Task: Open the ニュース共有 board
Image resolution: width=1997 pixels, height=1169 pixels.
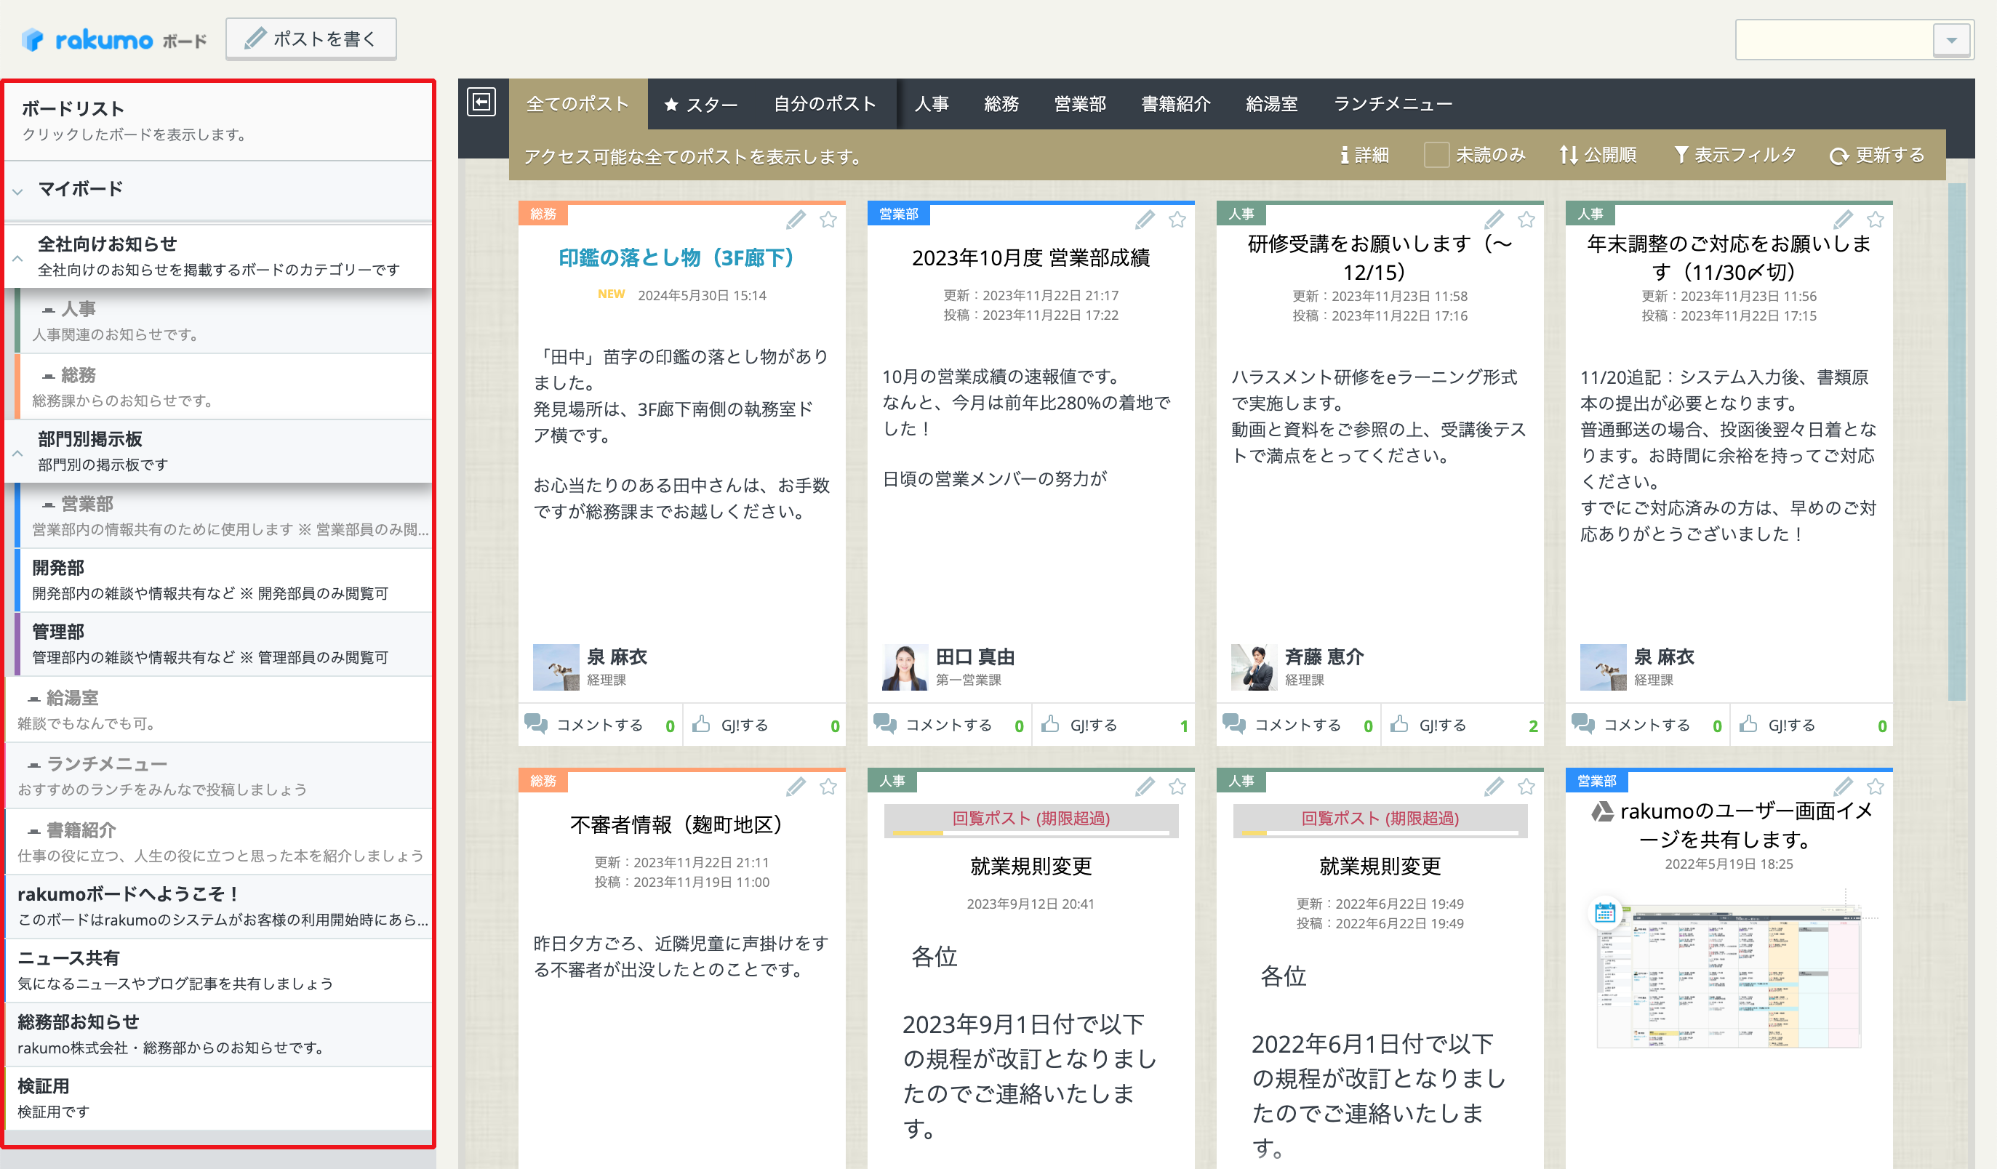Action: click(x=220, y=971)
